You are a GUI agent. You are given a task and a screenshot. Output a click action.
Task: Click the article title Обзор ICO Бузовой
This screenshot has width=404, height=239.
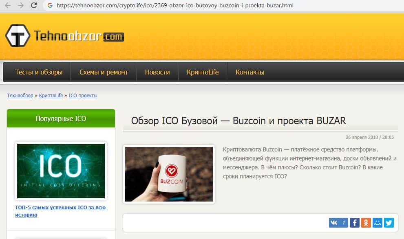(x=238, y=121)
